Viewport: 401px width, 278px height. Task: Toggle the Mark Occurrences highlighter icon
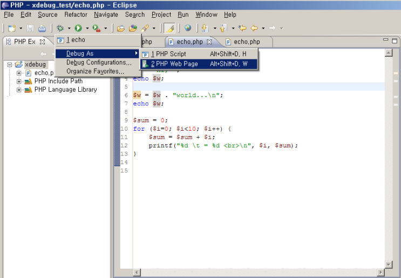169,28
